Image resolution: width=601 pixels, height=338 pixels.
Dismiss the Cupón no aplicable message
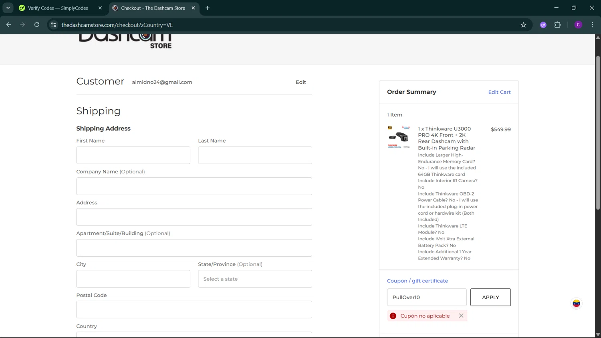[x=461, y=316]
